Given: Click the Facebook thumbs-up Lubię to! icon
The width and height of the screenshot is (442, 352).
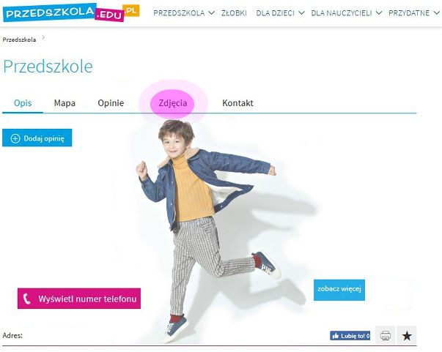Looking at the screenshot, I should [336, 336].
